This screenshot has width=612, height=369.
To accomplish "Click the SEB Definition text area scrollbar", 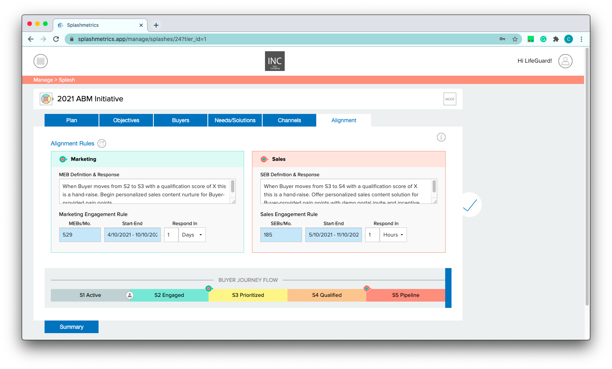I will pyautogui.click(x=434, y=186).
